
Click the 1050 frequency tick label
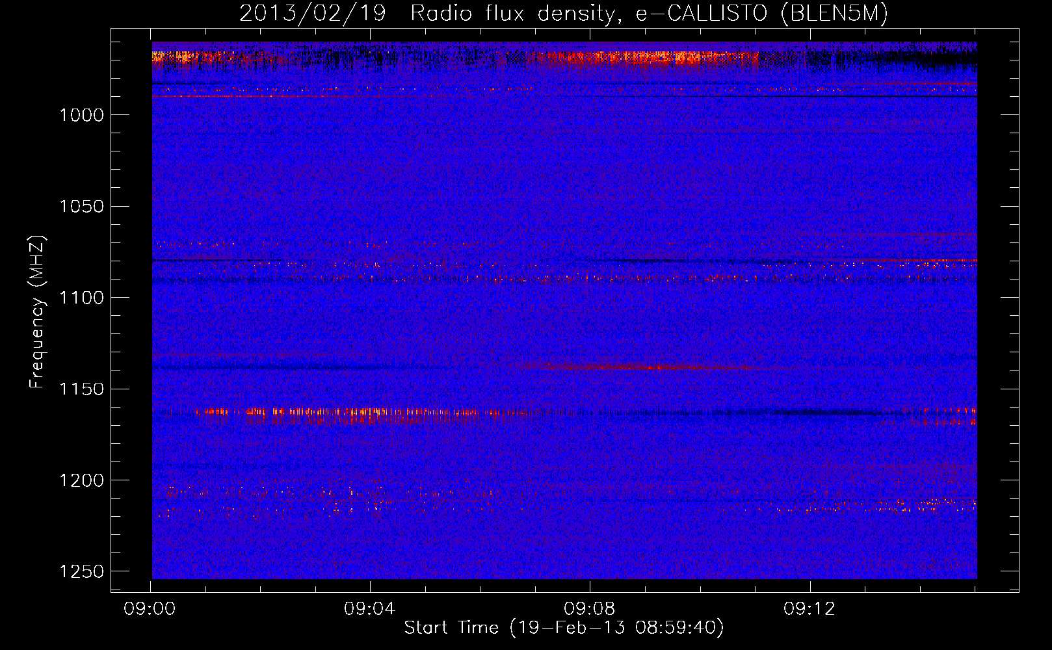click(x=81, y=207)
